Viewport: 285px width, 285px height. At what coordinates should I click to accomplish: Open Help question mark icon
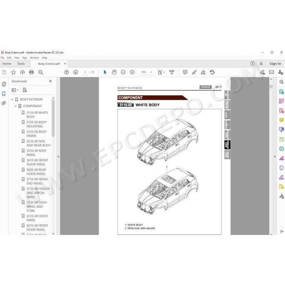(x=252, y=64)
